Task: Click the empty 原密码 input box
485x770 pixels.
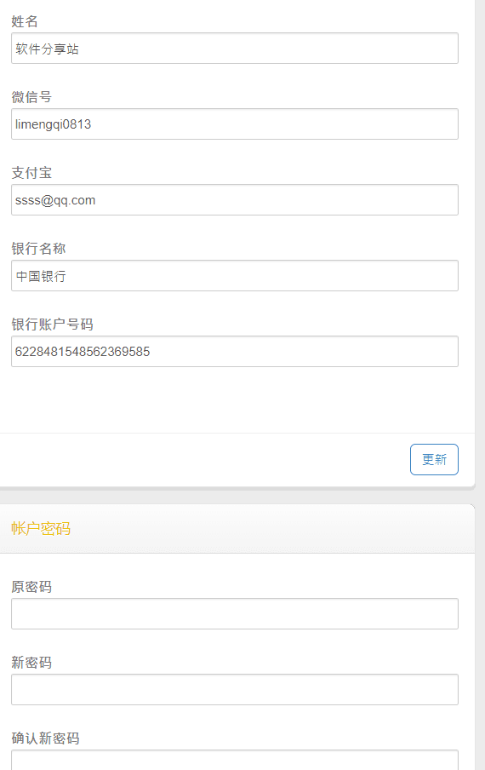Action: pyautogui.click(x=234, y=613)
